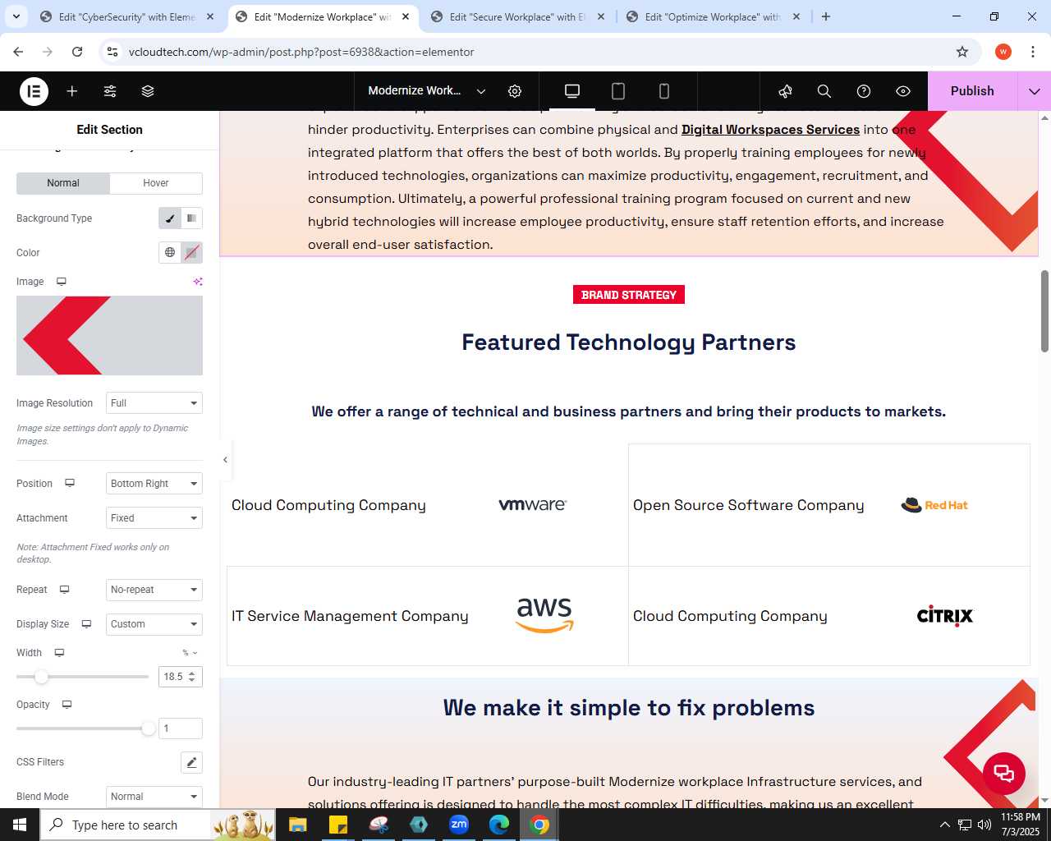Open the Structure layers icon
This screenshot has width=1051, height=841.
pos(148,91)
